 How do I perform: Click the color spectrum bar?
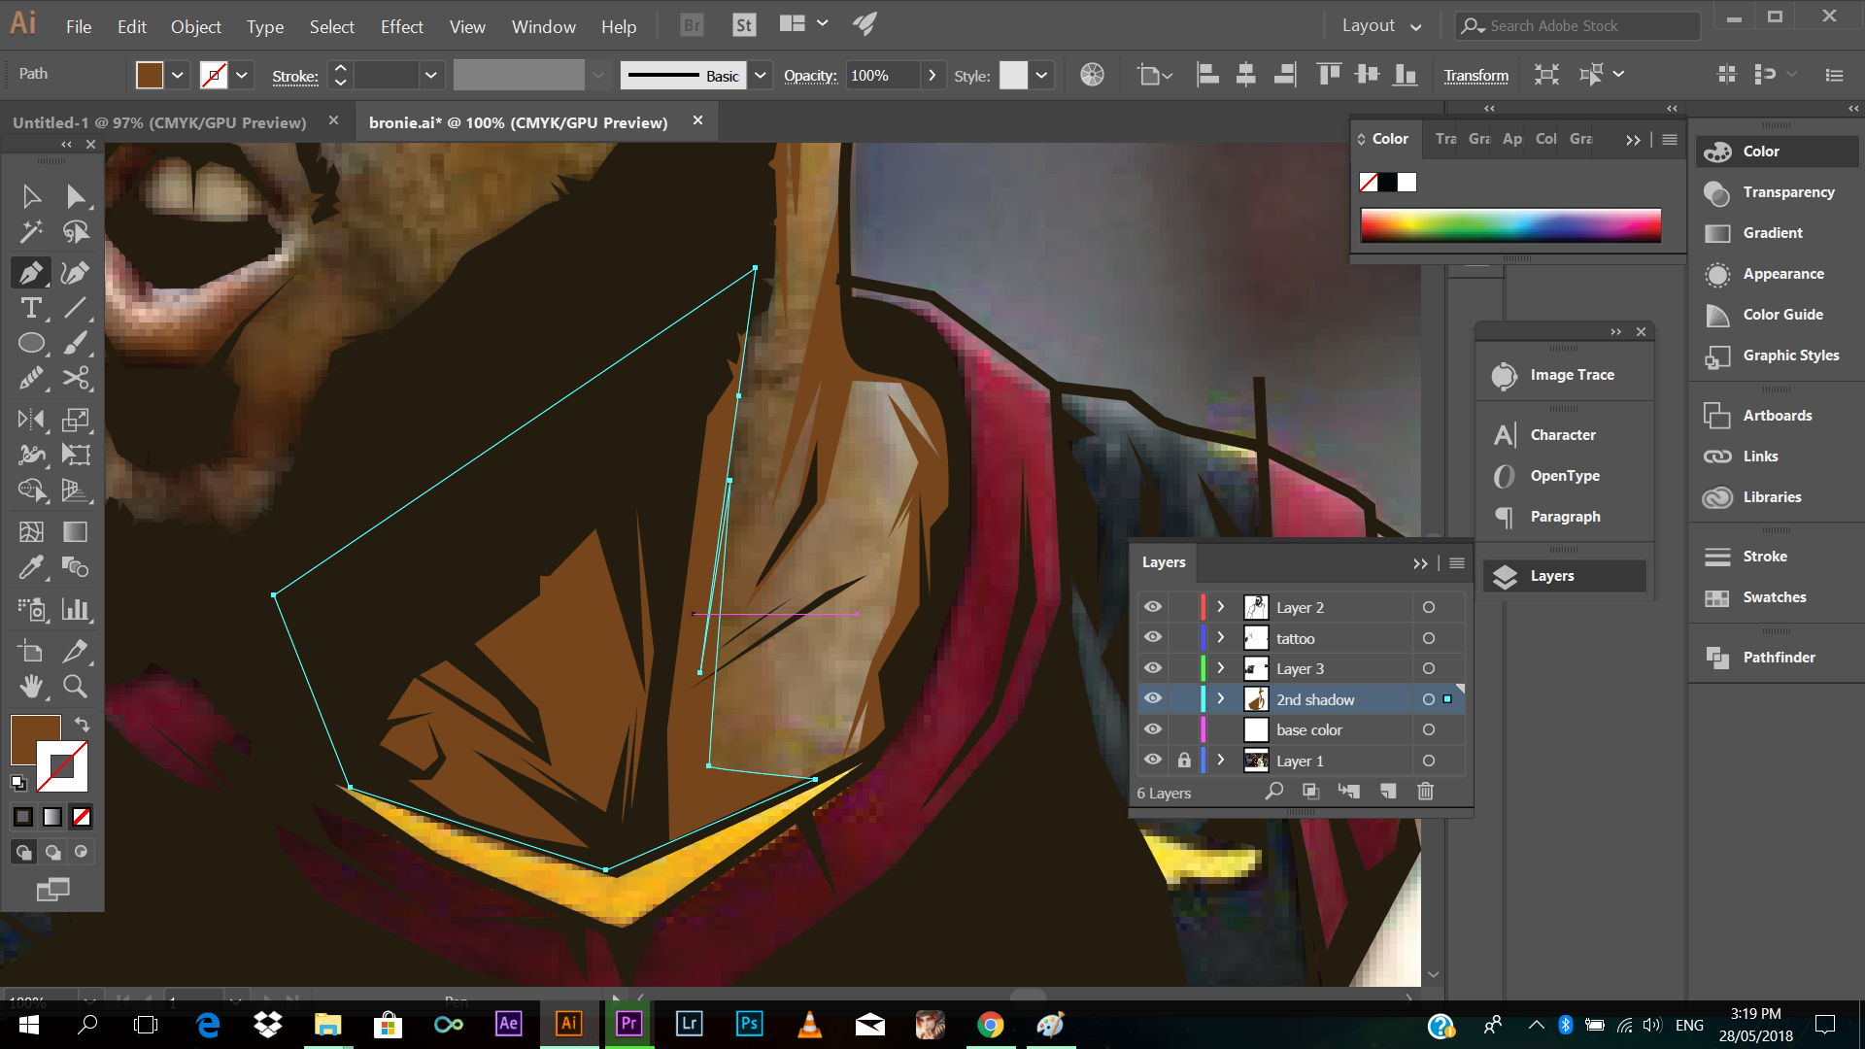pos(1510,225)
